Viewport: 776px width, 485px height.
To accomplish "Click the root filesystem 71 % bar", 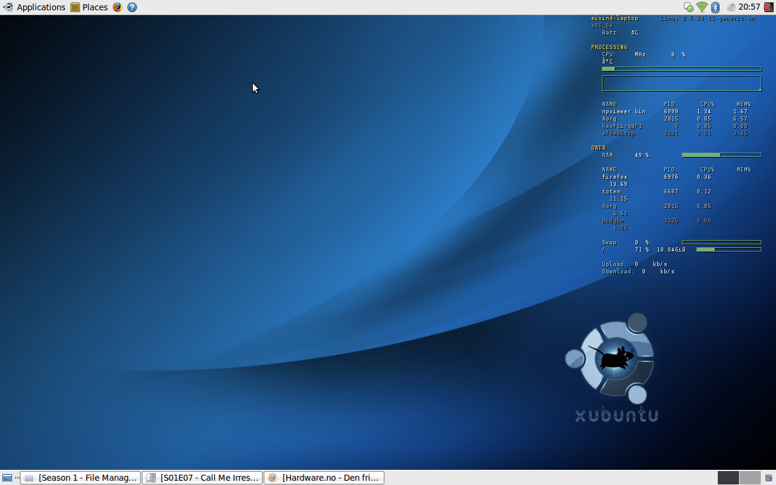I will [729, 250].
